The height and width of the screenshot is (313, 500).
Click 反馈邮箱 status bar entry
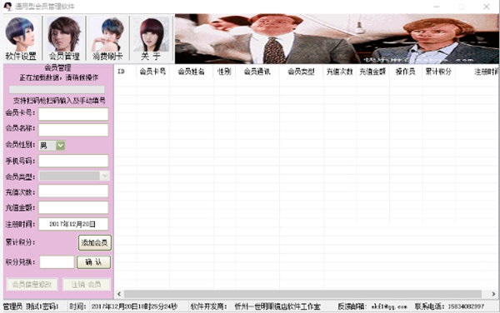tap(372, 306)
